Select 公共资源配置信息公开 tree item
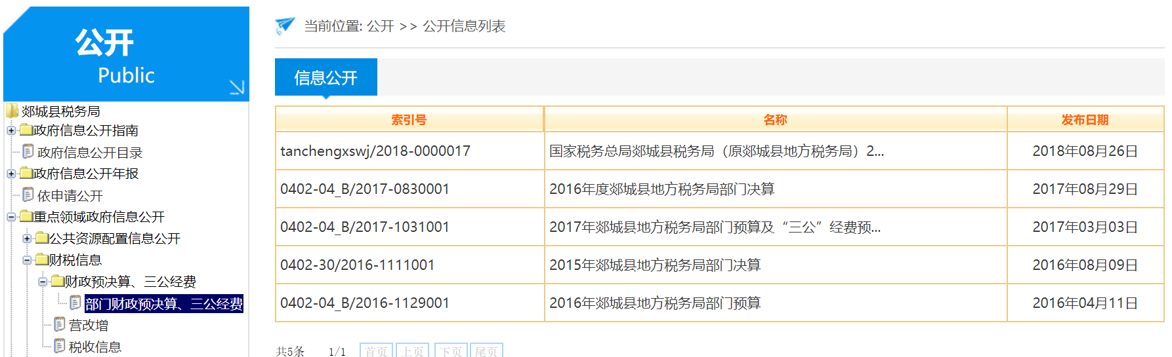 pyautogui.click(x=115, y=238)
